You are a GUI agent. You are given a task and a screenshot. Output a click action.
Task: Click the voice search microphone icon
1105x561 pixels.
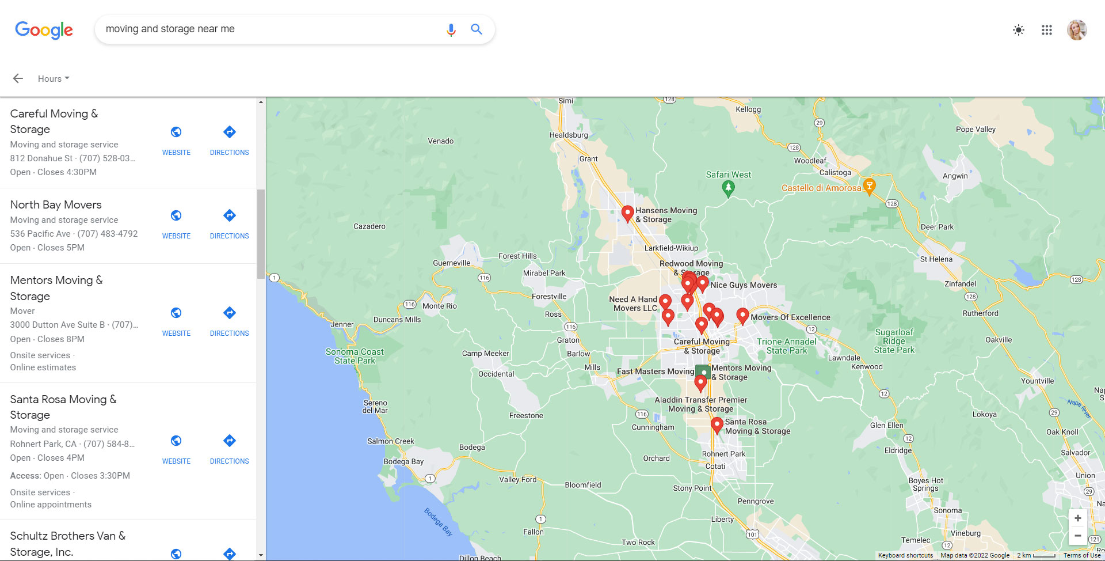[451, 29]
